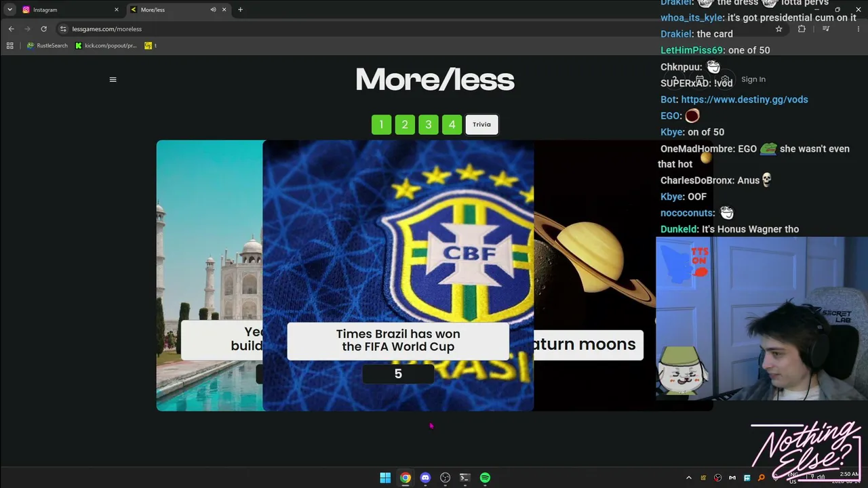This screenshot has height=488, width=868.
Task: Open the bookmarks apps grid icon
Action: pos(9,45)
